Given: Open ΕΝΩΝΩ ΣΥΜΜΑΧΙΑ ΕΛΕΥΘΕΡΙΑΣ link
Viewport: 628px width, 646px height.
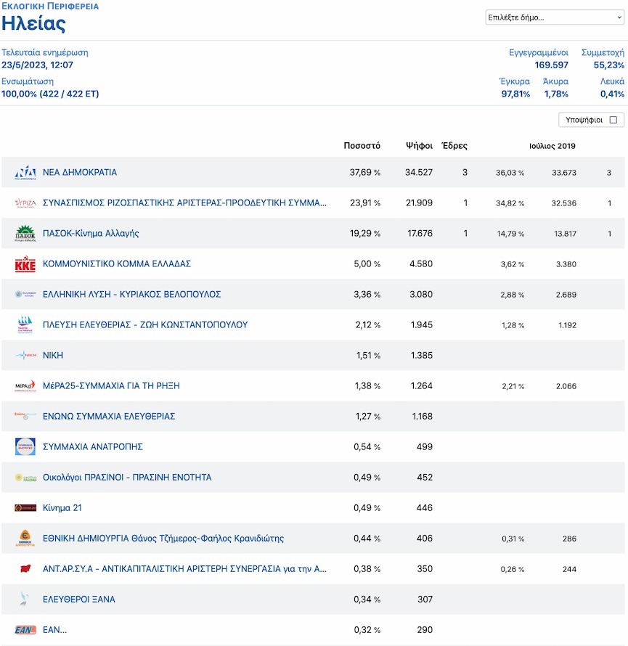Looking at the screenshot, I should pos(109,416).
